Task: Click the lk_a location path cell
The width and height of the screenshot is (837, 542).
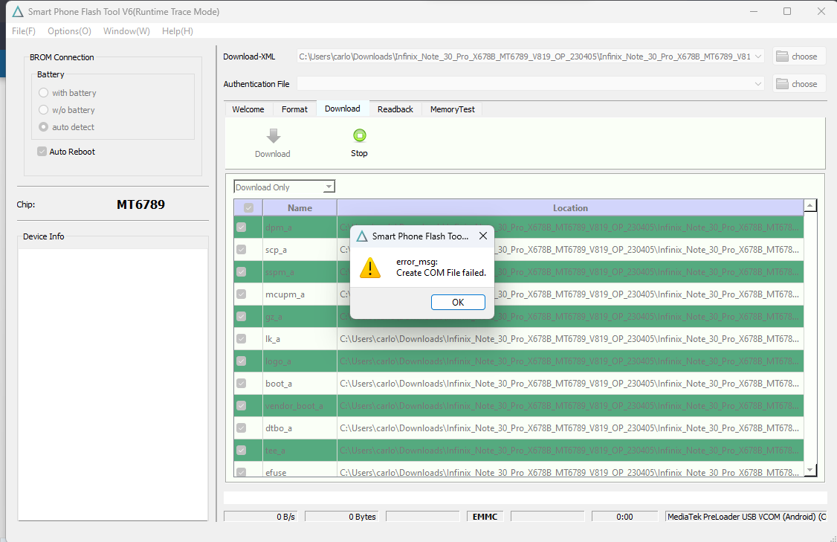Action: pos(569,338)
